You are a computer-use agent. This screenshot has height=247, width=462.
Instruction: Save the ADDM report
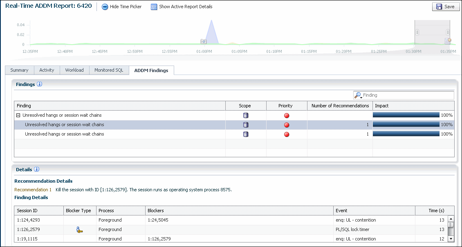(x=445, y=7)
